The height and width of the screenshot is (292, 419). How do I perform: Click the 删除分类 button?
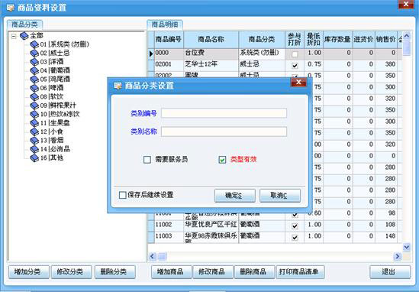(115, 272)
